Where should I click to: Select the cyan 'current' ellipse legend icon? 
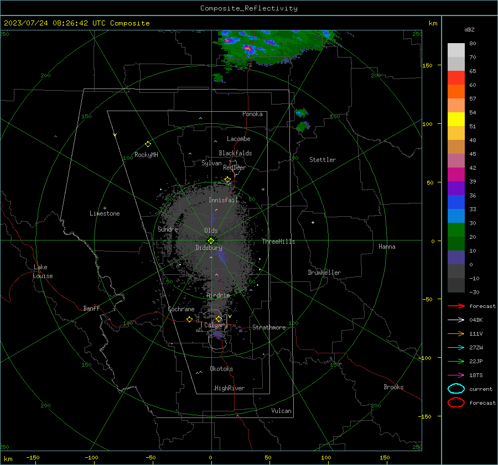tap(456, 389)
